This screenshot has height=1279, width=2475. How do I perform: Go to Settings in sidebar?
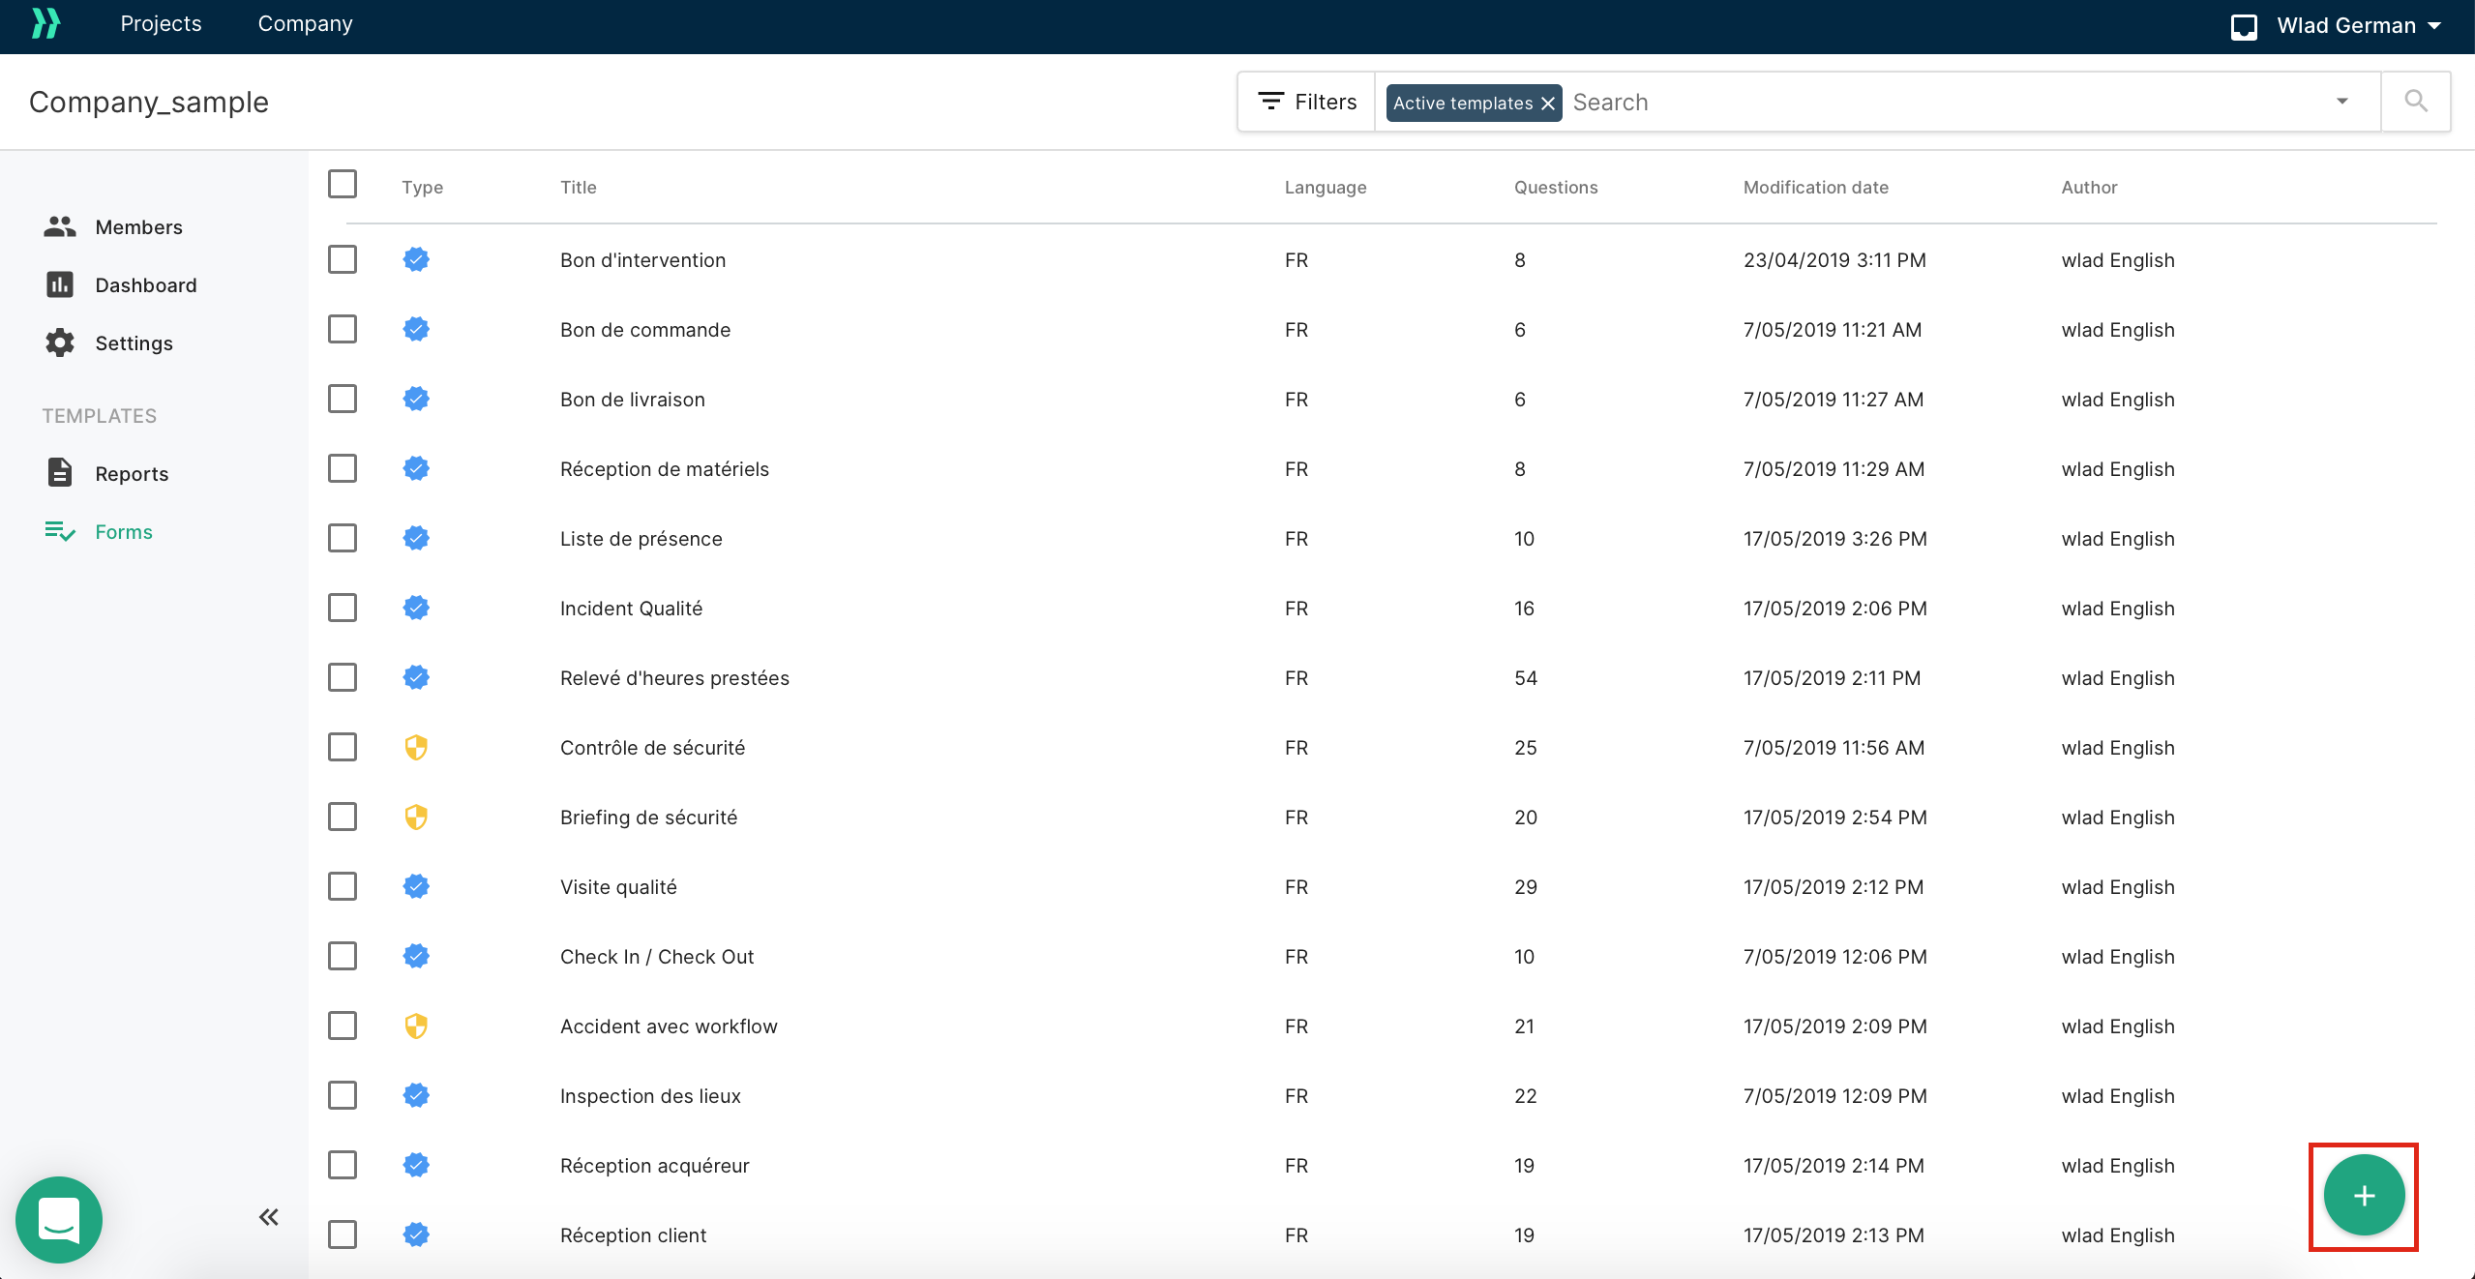134,343
